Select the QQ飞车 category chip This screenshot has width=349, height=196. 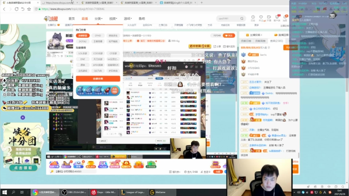click(x=98, y=71)
